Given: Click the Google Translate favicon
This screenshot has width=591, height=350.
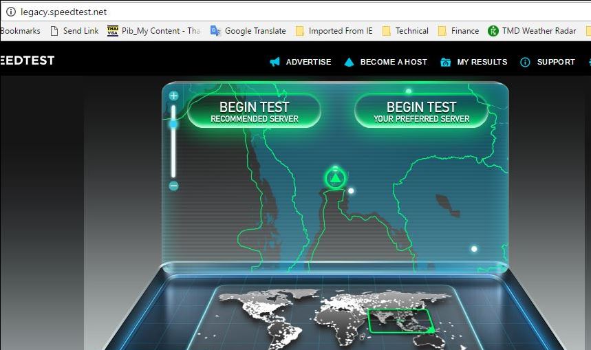Looking at the screenshot, I should coord(215,31).
